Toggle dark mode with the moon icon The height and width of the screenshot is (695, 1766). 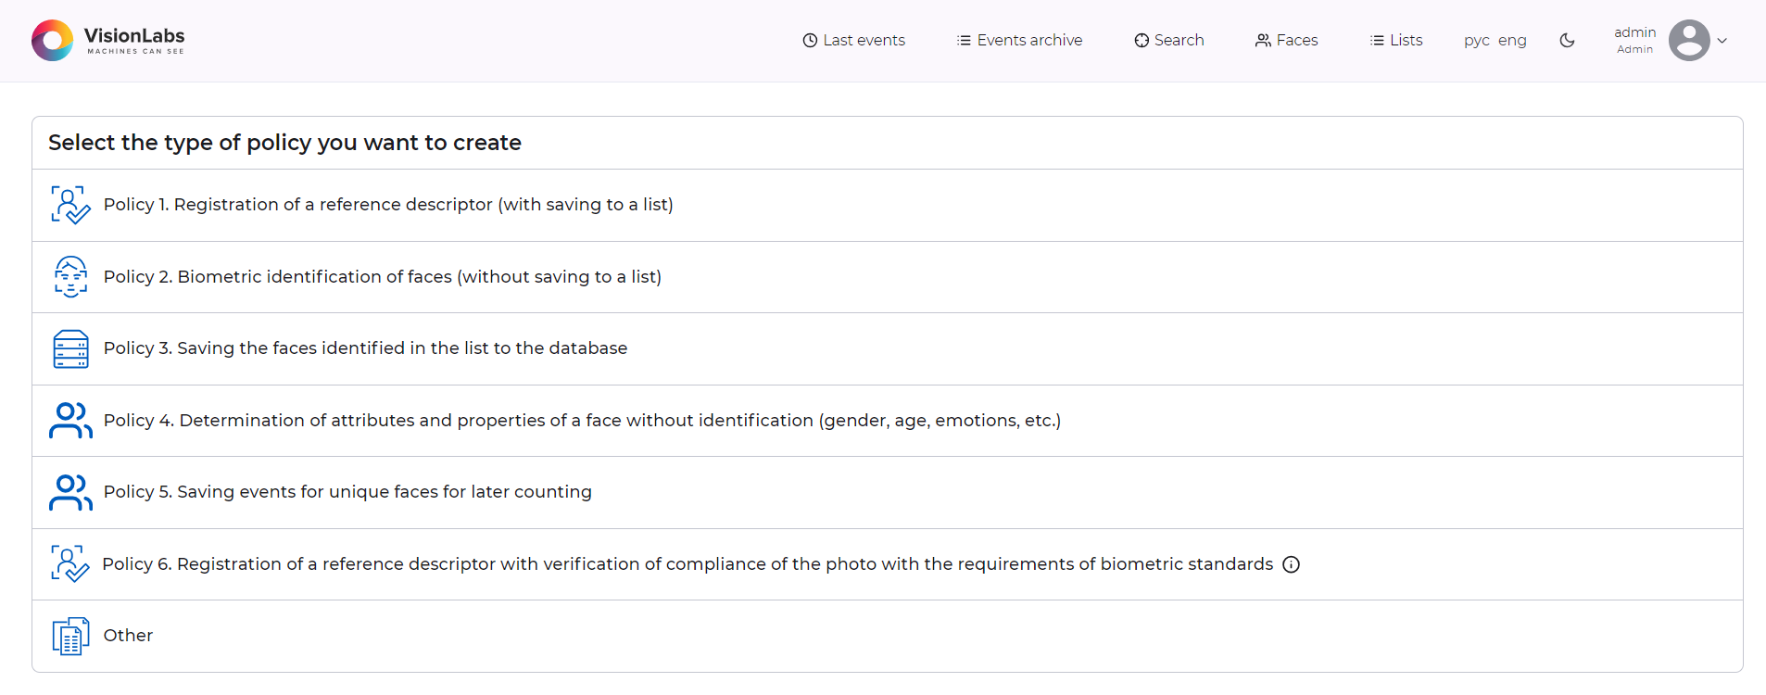[1567, 41]
